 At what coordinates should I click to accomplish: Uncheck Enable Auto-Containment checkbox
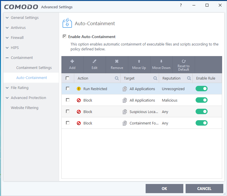click(65, 37)
